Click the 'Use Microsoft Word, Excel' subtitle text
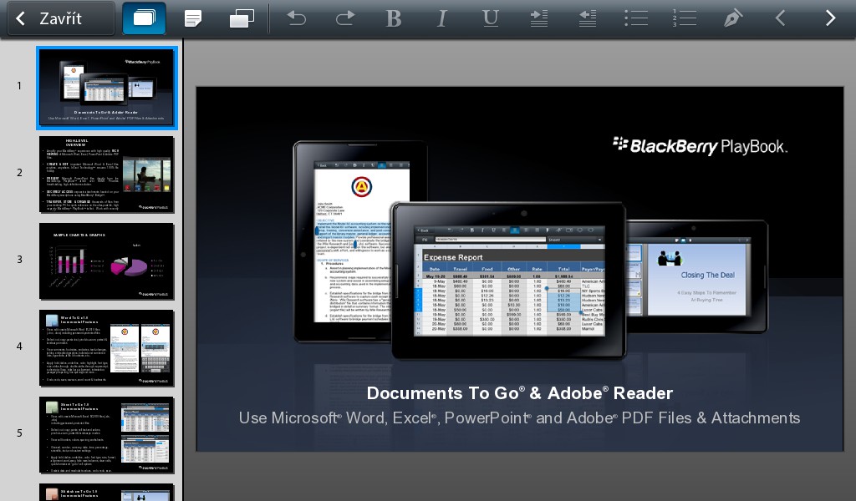 coord(519,418)
